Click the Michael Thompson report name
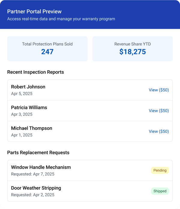The image size is (180, 209). (x=32, y=128)
